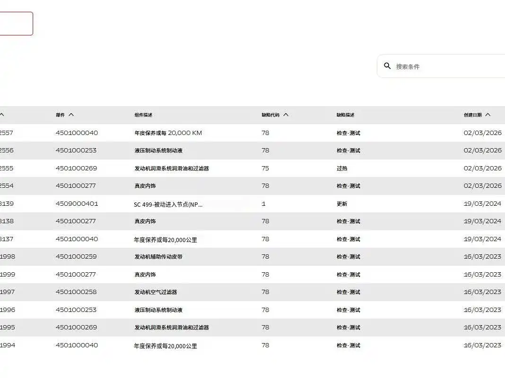The image size is (505, 378).
Task: Open the SC 499-被动进入节点 component description
Action: pyautogui.click(x=168, y=204)
